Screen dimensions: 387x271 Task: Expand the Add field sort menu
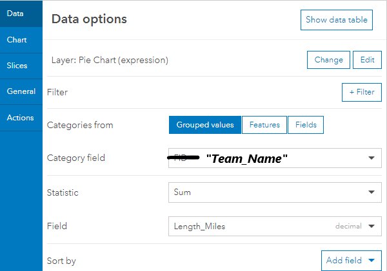[351, 261]
